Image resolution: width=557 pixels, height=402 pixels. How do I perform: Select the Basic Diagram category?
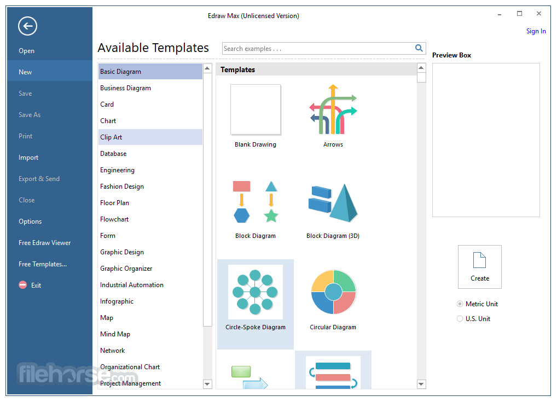150,72
